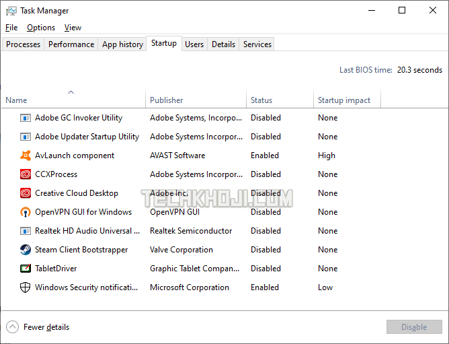Select the CCXProcess name text
Viewport: 449px width, 344px height.
point(56,174)
